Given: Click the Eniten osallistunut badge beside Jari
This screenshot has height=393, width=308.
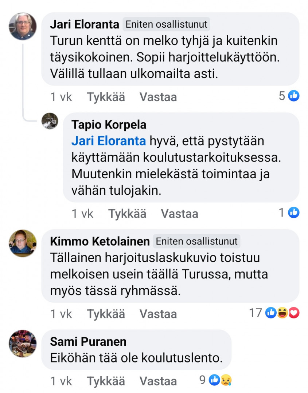Looking at the screenshot, I should coord(166,24).
